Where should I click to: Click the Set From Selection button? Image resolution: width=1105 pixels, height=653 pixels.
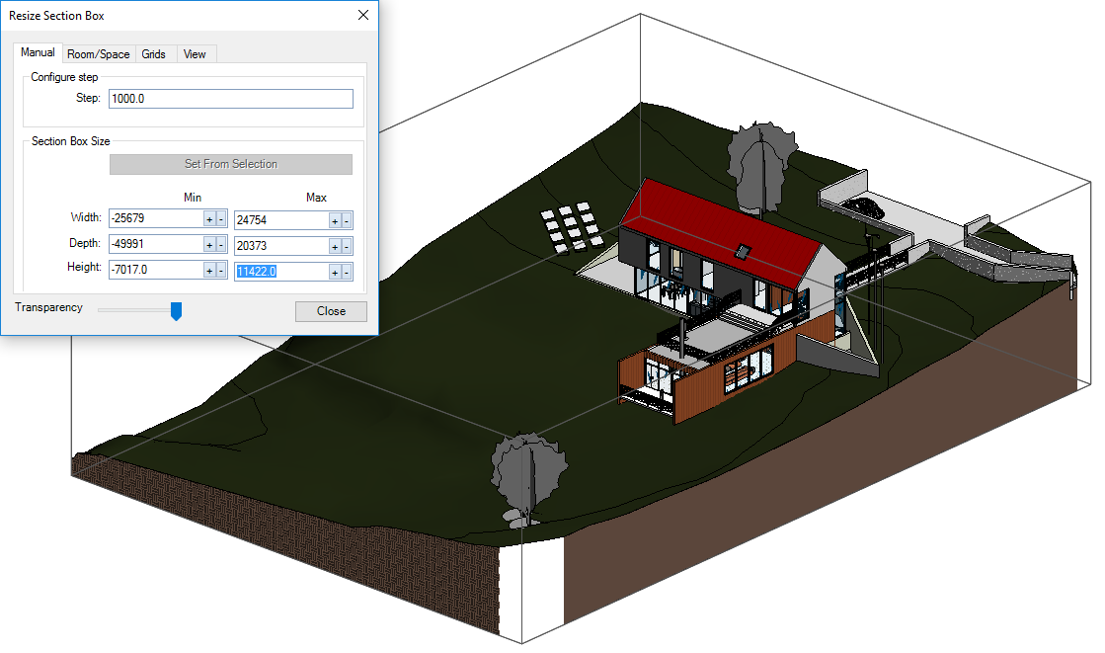(230, 163)
